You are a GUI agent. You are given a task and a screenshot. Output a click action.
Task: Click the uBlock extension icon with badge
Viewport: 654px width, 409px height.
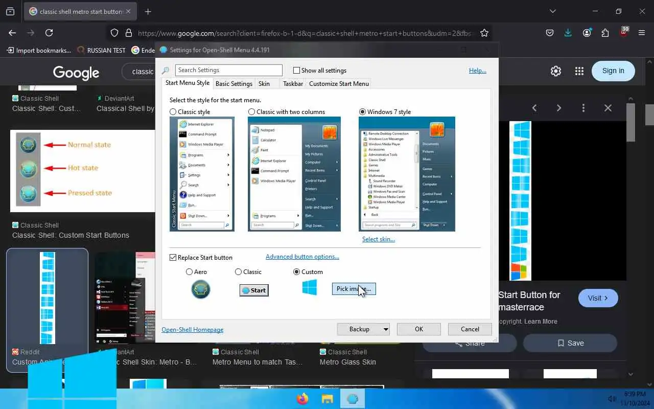[624, 32]
